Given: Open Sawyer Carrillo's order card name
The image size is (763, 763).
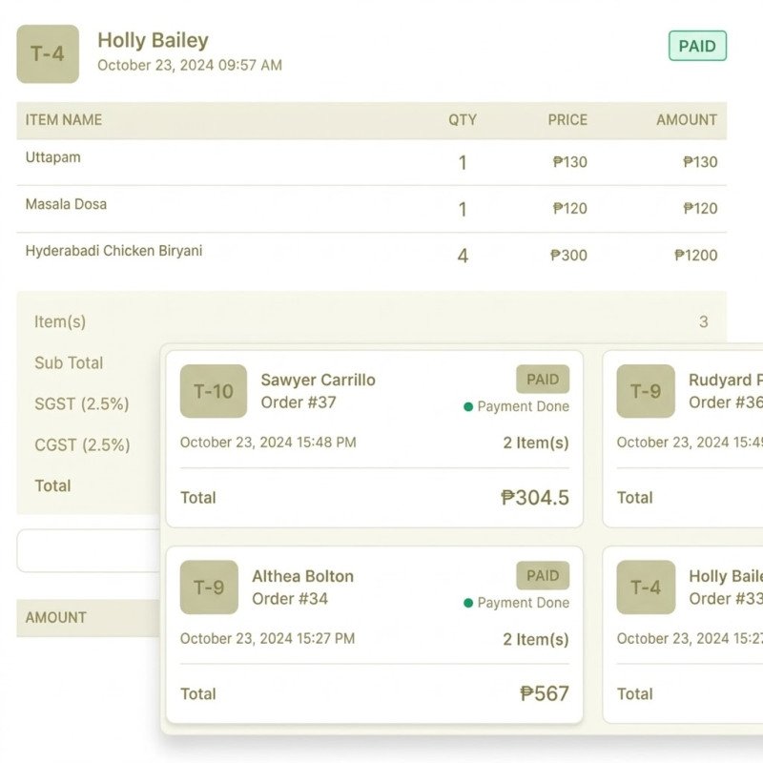Looking at the screenshot, I should pos(319,380).
